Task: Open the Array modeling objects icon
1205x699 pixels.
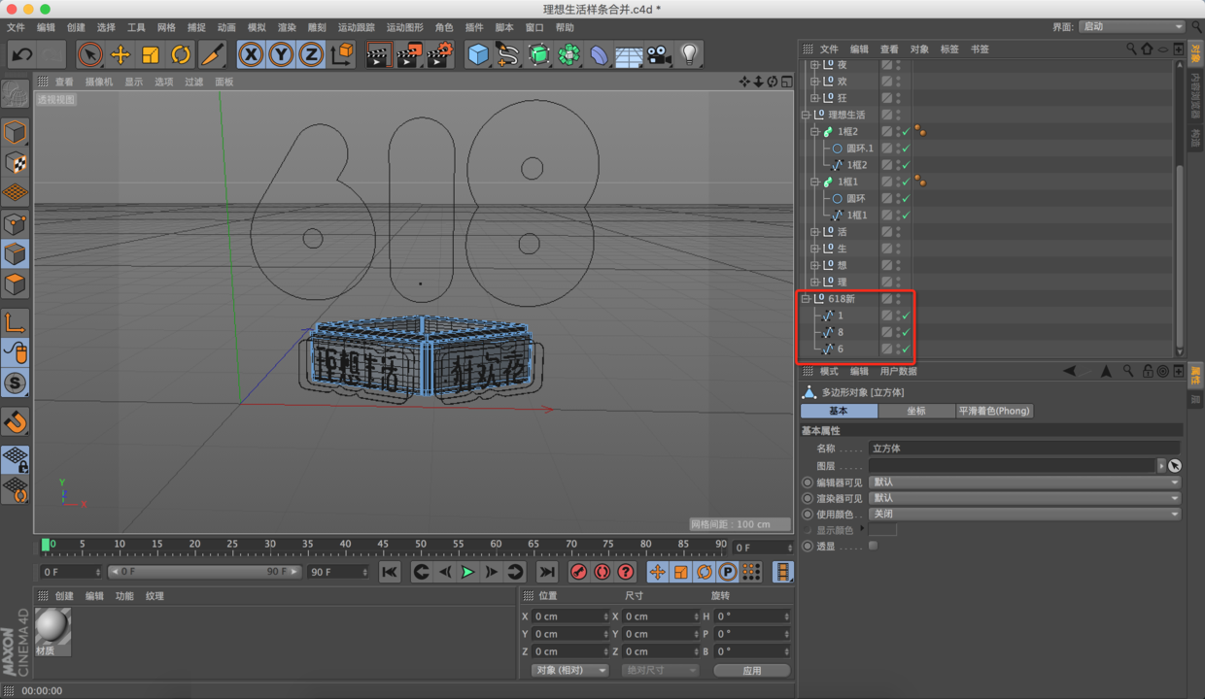Action: click(568, 54)
